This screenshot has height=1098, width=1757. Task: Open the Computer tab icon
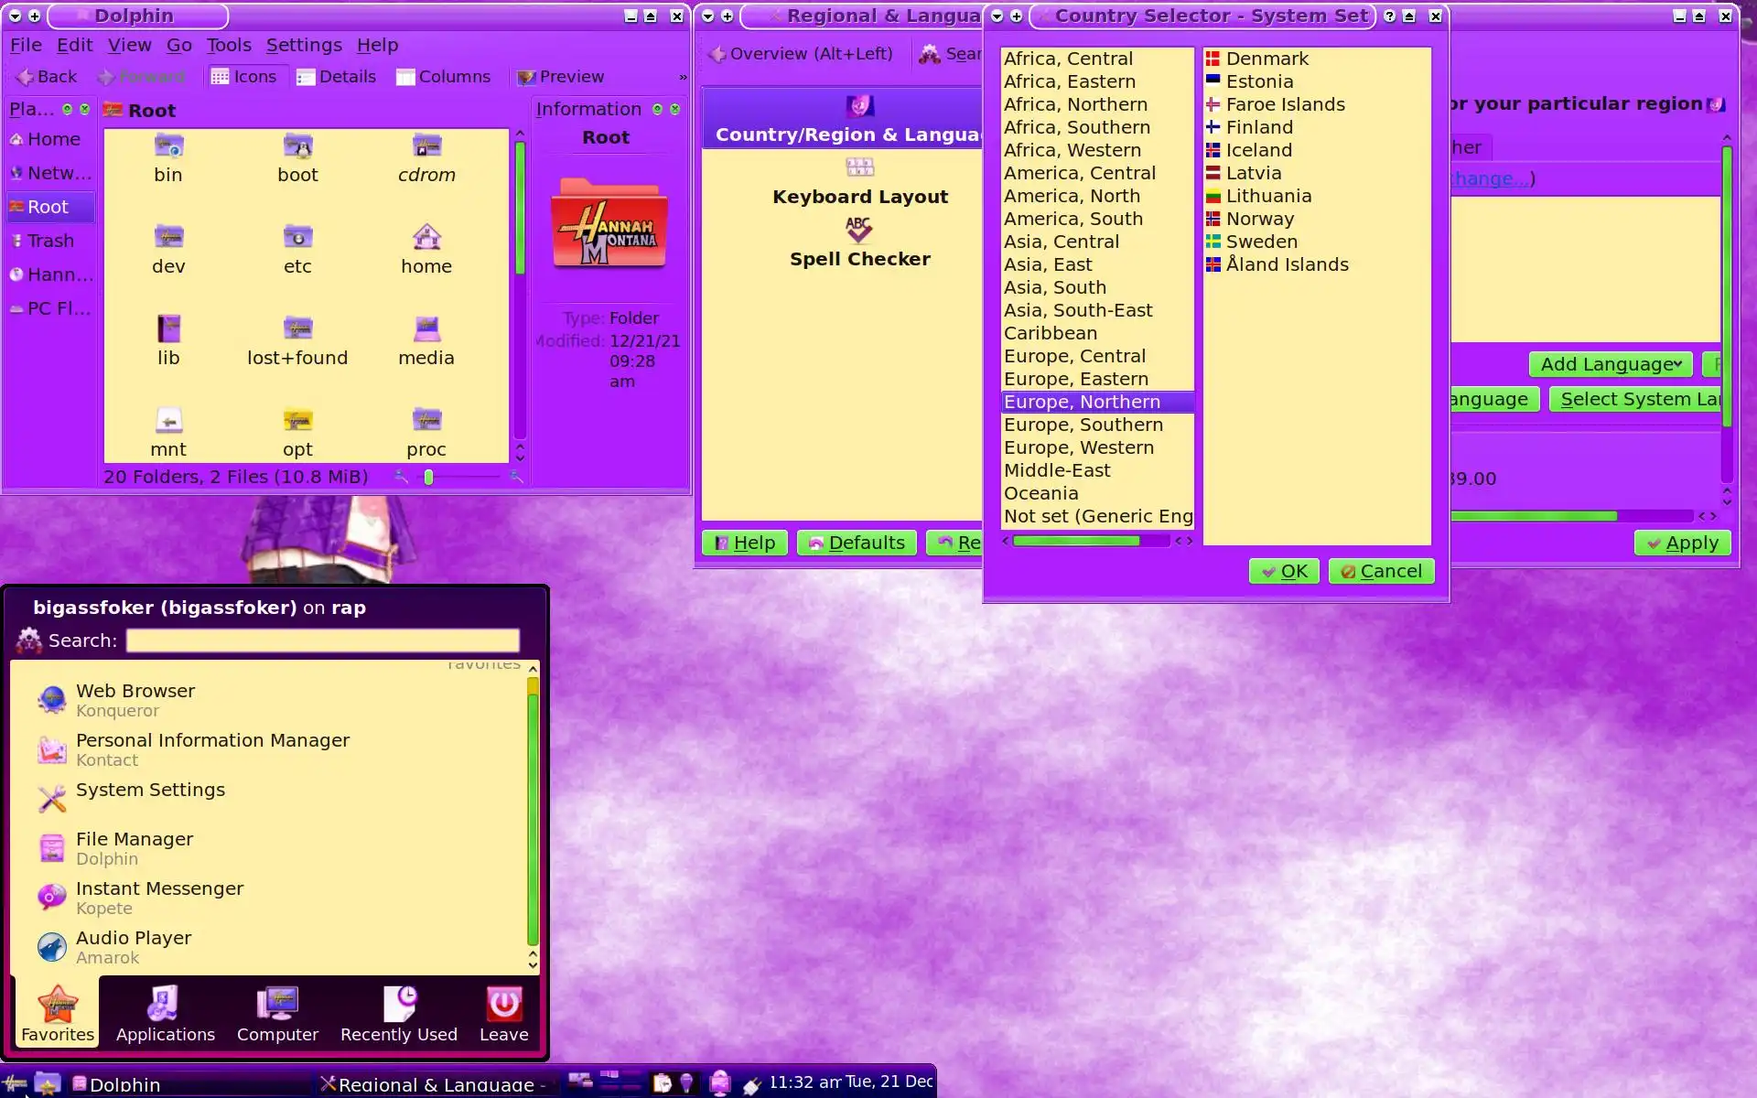coord(277,1004)
